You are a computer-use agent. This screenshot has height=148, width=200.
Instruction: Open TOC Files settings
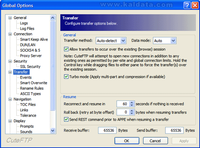tap(28, 104)
